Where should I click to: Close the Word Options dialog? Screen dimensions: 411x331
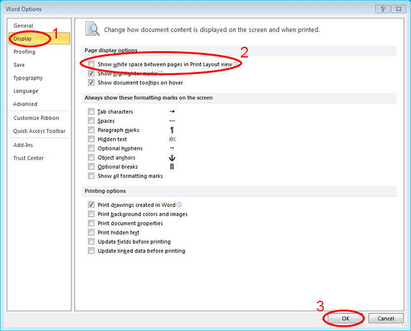[x=398, y=9]
